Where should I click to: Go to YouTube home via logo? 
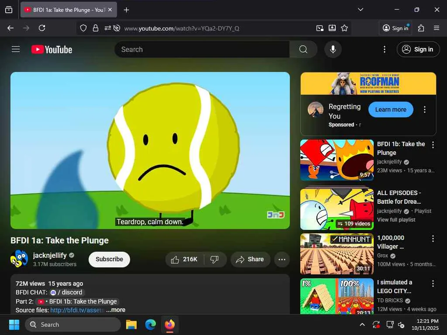(x=52, y=50)
